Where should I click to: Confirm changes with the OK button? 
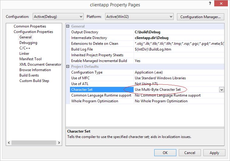point(165,153)
